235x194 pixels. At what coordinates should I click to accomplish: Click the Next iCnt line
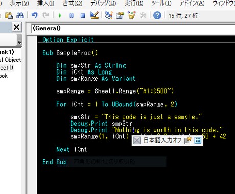72,149
